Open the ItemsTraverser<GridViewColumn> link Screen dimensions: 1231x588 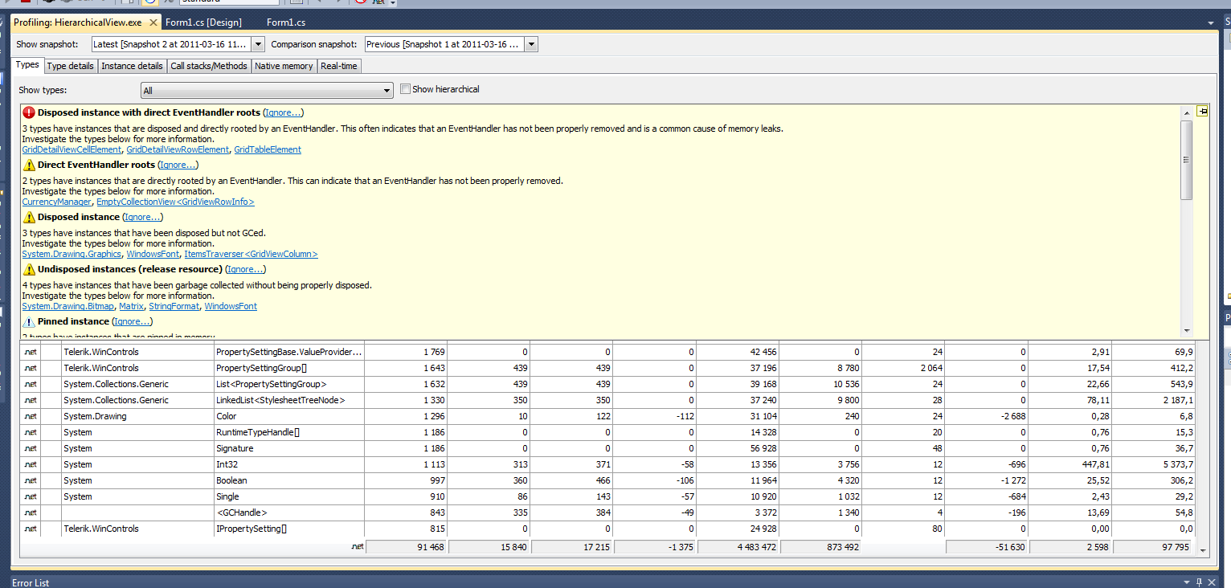251,254
